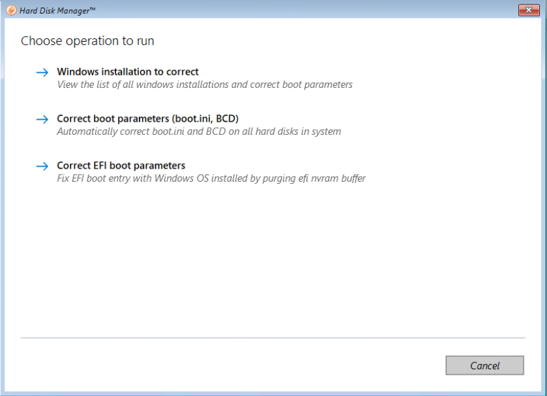This screenshot has width=547, height=396.
Task: Click arrow beside Correct EFI boot parameters
Action: pos(42,166)
